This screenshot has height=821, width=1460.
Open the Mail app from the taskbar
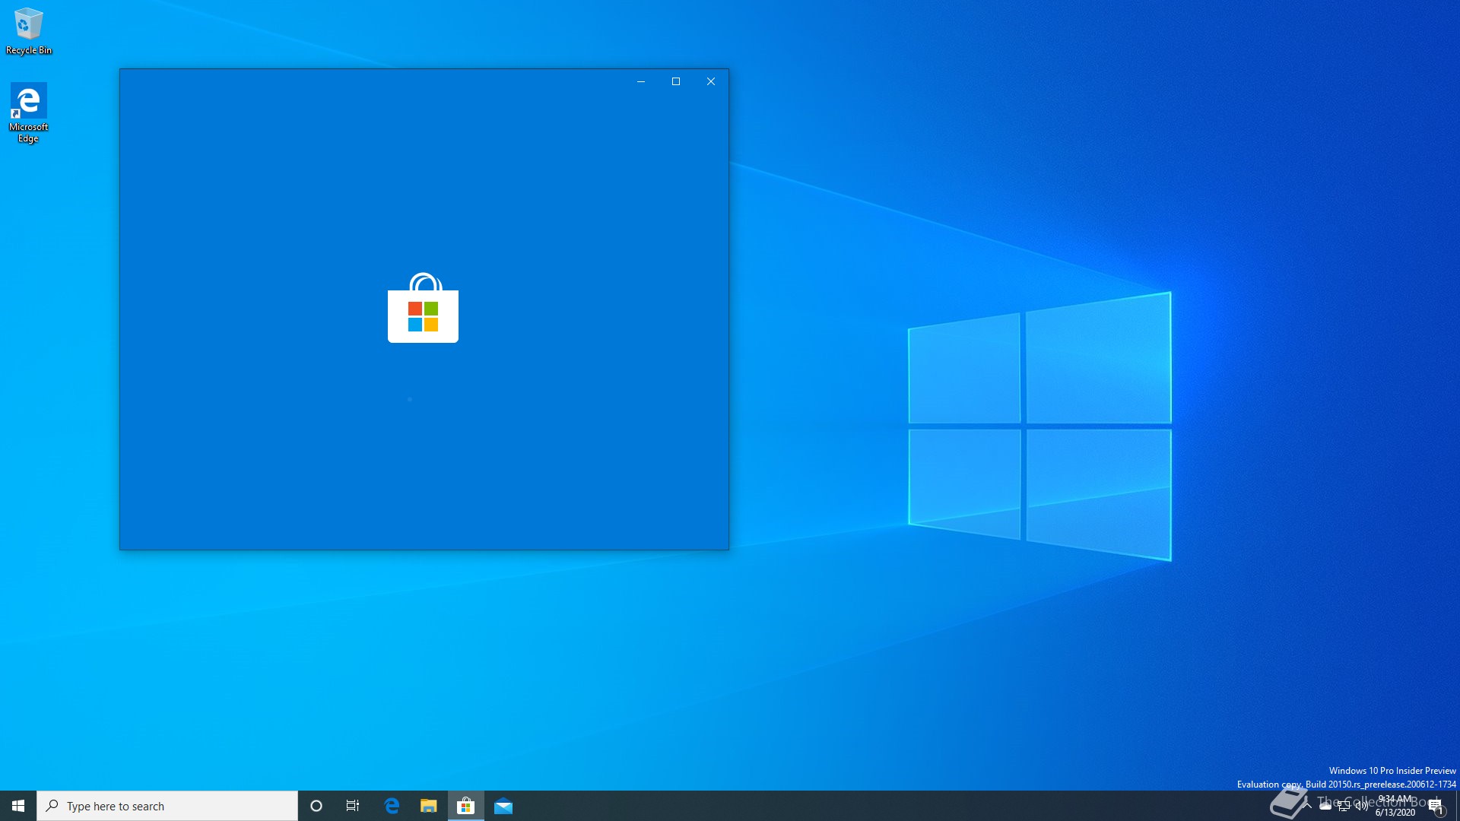pyautogui.click(x=503, y=806)
